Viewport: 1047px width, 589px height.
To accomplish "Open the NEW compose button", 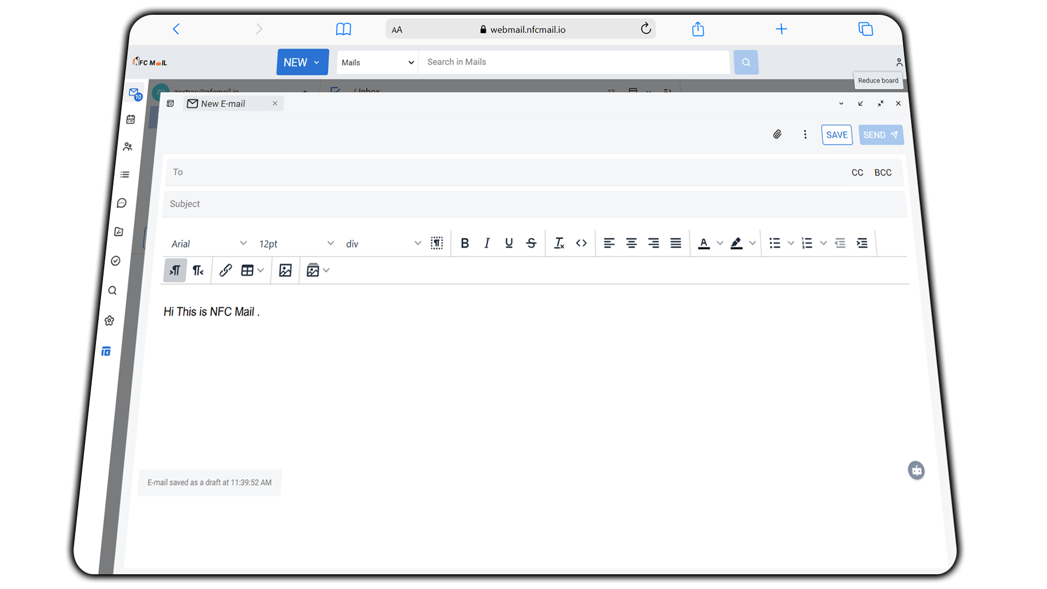I will click(x=302, y=62).
